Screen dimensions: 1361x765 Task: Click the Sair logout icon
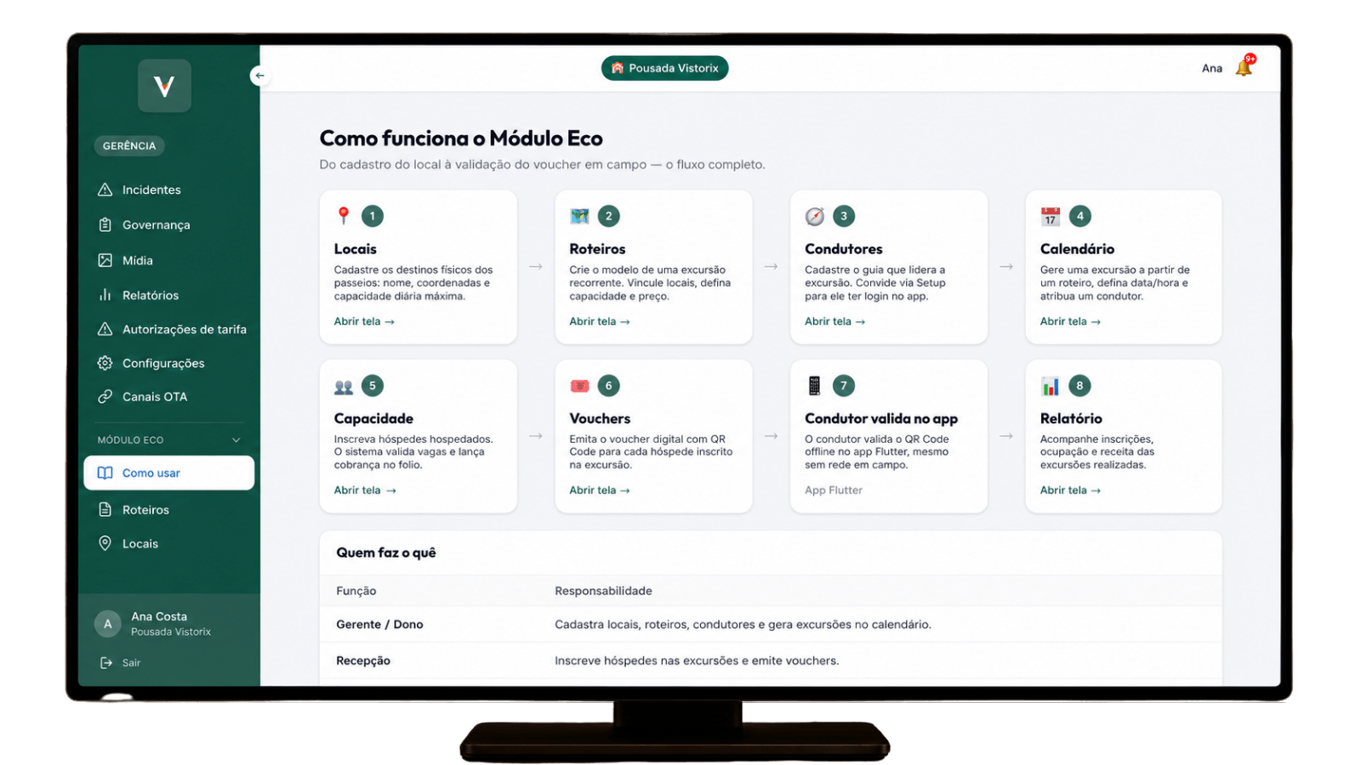coord(106,663)
